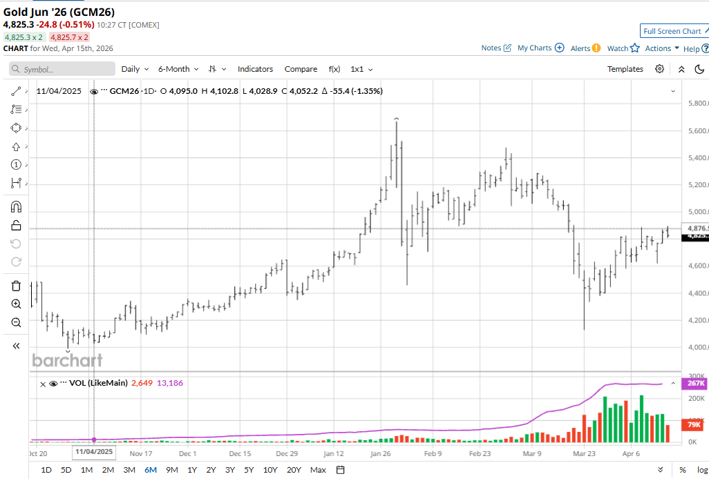Screen dimensions: 709x483
Task: Pick the arrow marker tool
Action: click(x=16, y=147)
